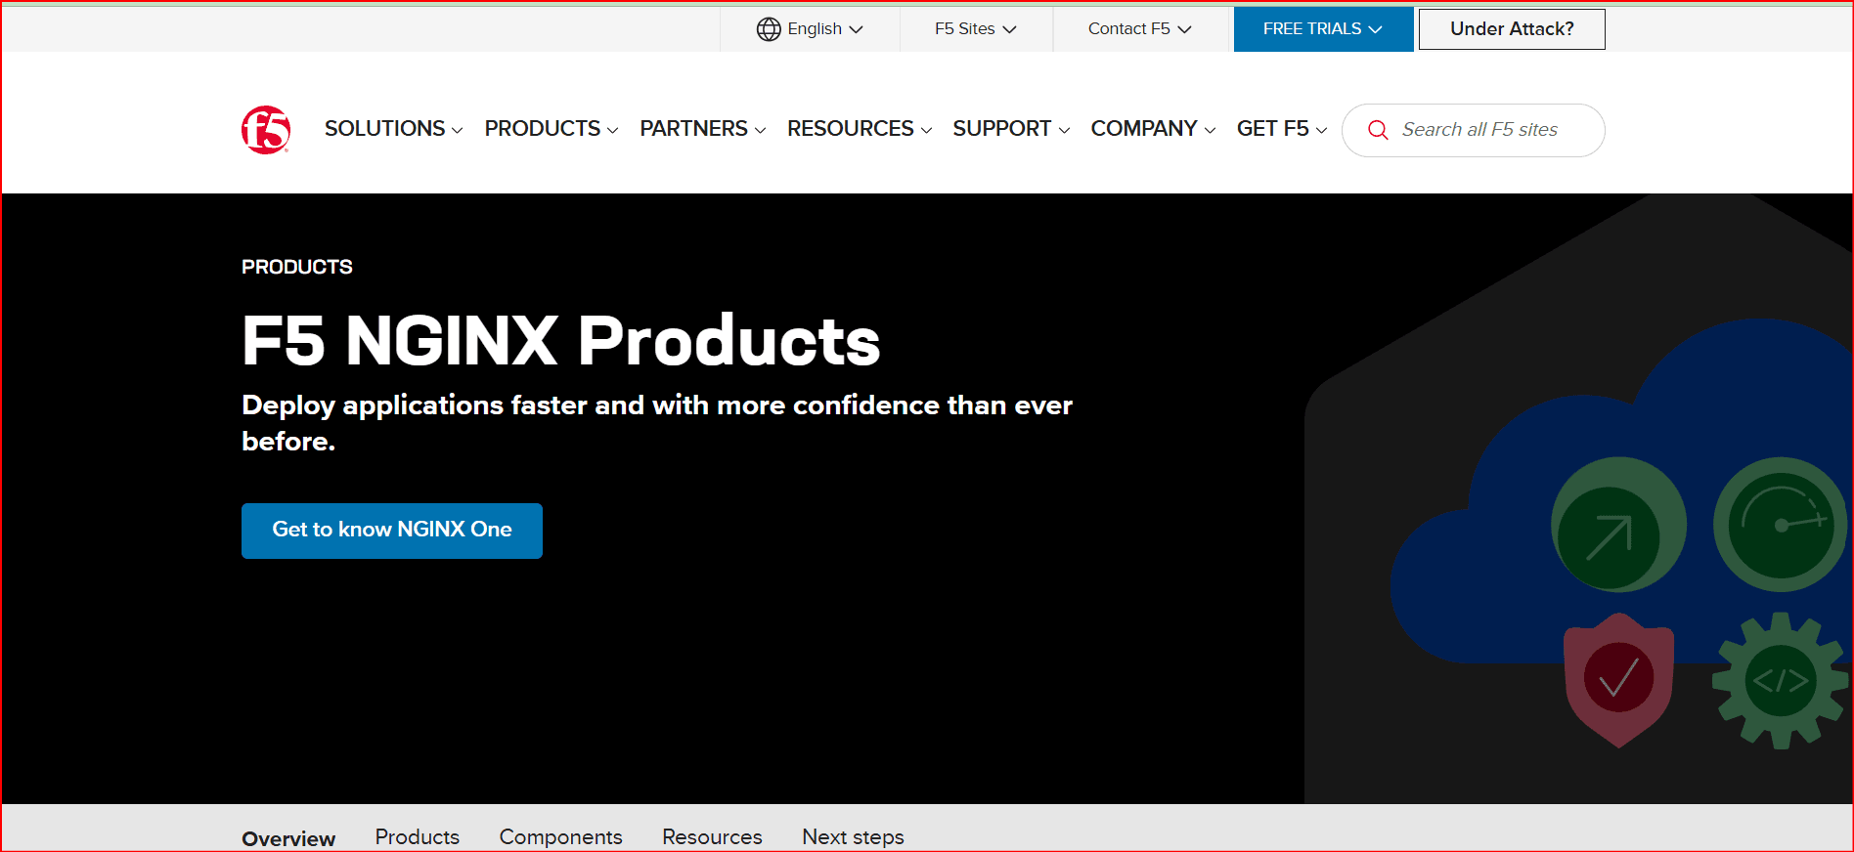The image size is (1854, 852).
Task: Click Get to know NGINX One
Action: click(391, 531)
